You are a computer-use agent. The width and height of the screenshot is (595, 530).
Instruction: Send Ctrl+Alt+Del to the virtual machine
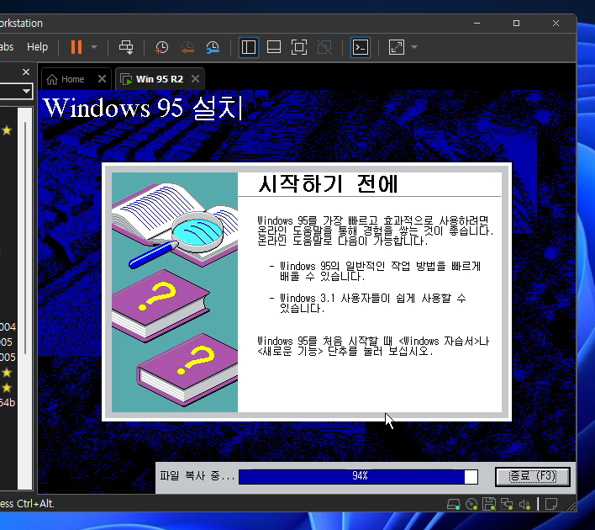126,47
